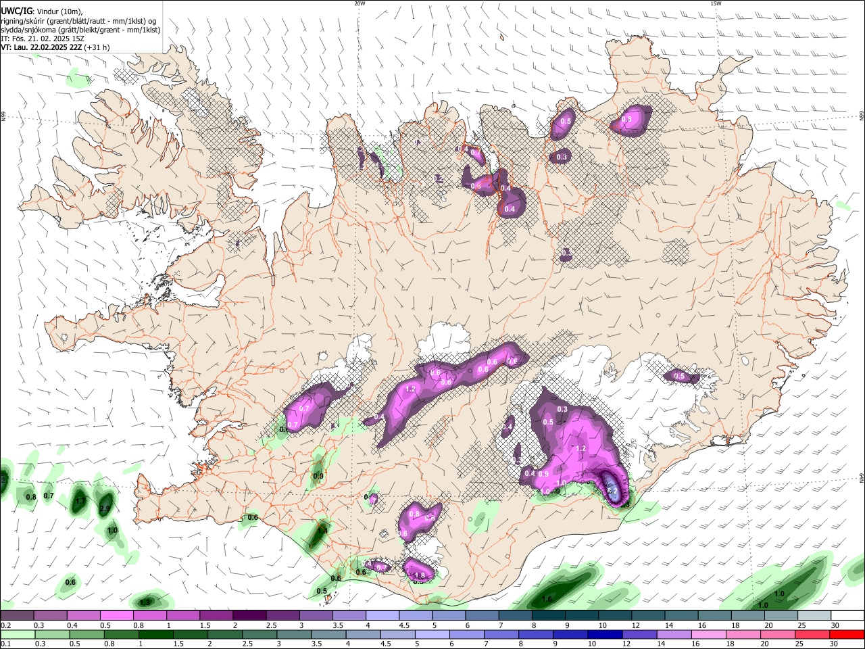The image size is (865, 649).
Task: Pick the darkest purple swatch after '2' on the snow scale
Action: coord(249,616)
